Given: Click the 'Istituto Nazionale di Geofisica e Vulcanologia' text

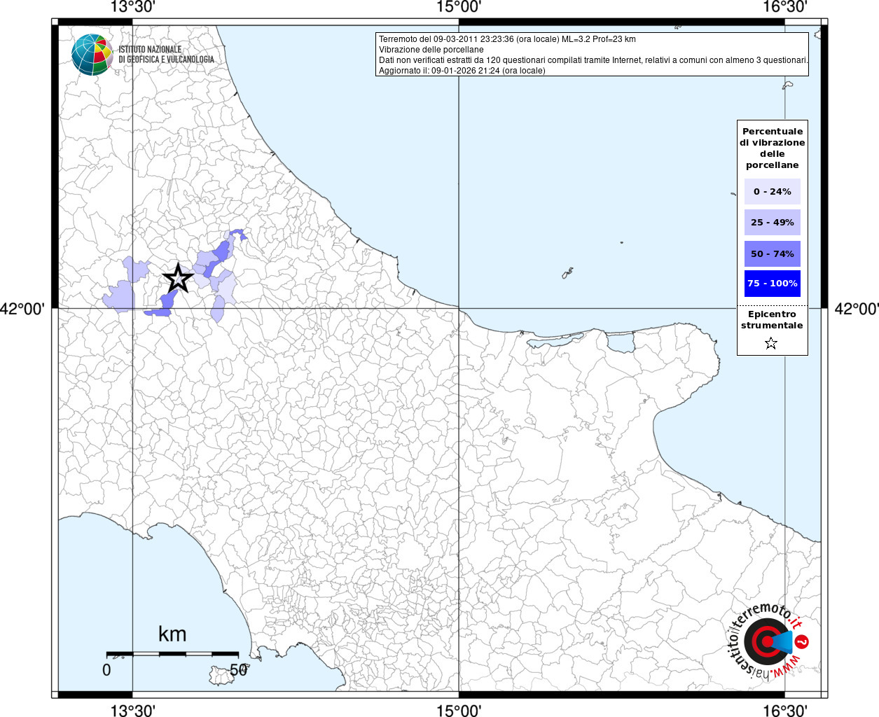Looking at the screenshot, I should tap(166, 55).
